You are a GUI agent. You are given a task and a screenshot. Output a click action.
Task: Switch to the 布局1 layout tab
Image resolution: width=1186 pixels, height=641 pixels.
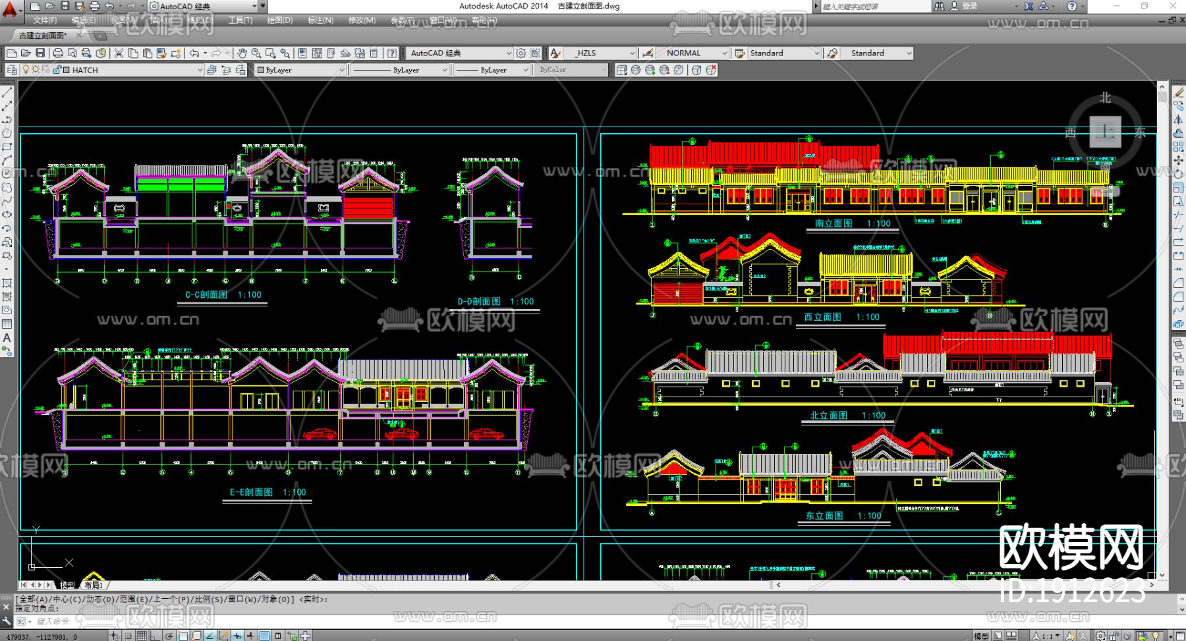(x=94, y=585)
